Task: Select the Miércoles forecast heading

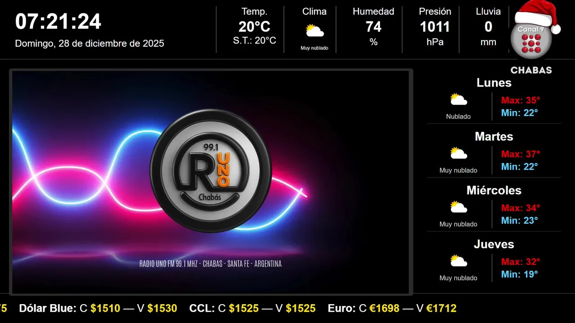Action: [494, 190]
